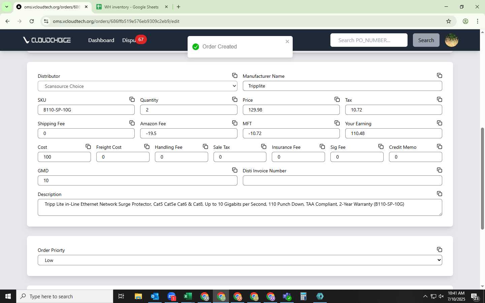Click the page vertical scrollbar
This screenshot has height=303, width=485.
click(482, 178)
